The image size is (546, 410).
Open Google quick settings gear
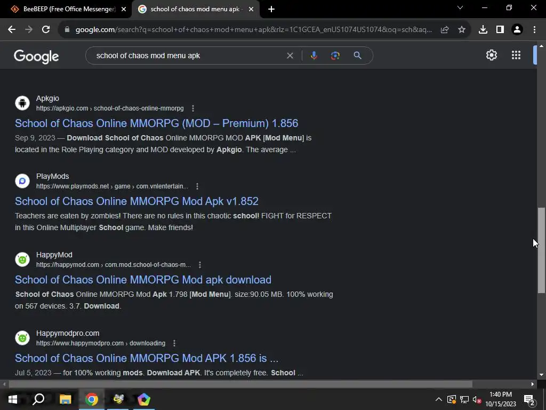(x=491, y=55)
